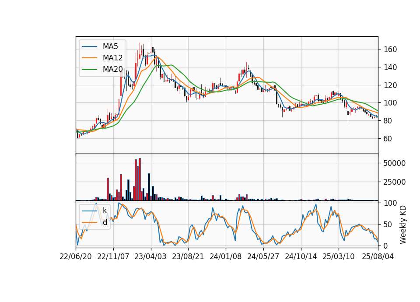The height and width of the screenshot is (302, 420).
Task: Click the 22/06/20 date axis label
Action: coord(76,256)
